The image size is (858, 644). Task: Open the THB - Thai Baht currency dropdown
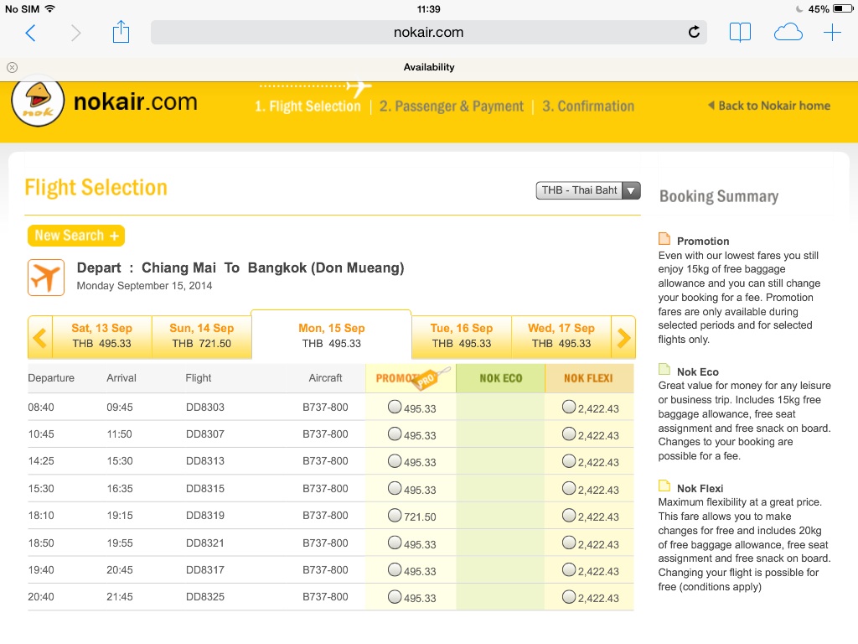click(588, 190)
